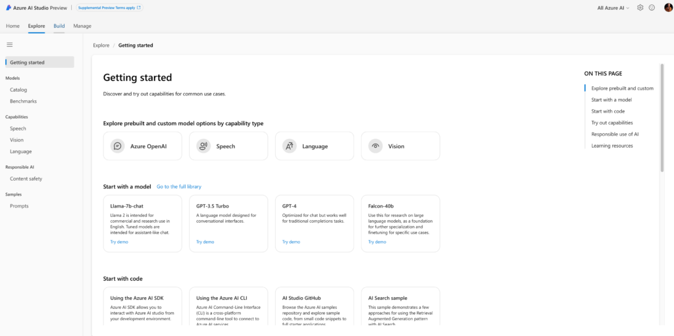This screenshot has width=674, height=336.
Task: Click Try demo under Llama-7b-chat
Action: tap(119, 242)
